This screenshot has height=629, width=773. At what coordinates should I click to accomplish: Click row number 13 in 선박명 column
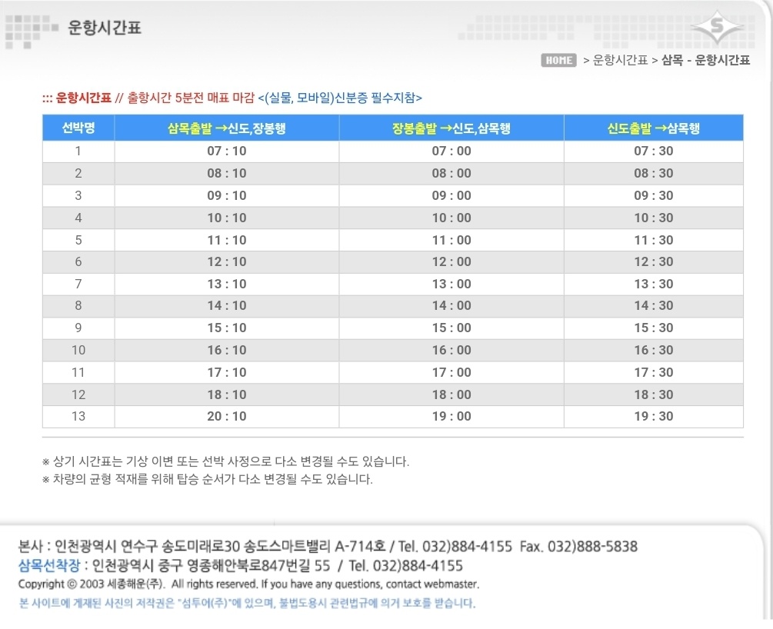tap(78, 417)
